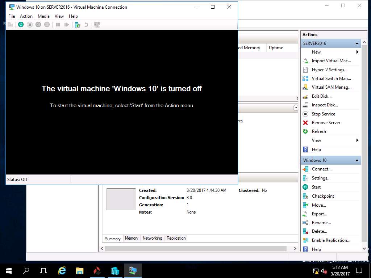Screen dimensions: 371x278
Task: Click the Save state toolbar icon
Action: 47,25
